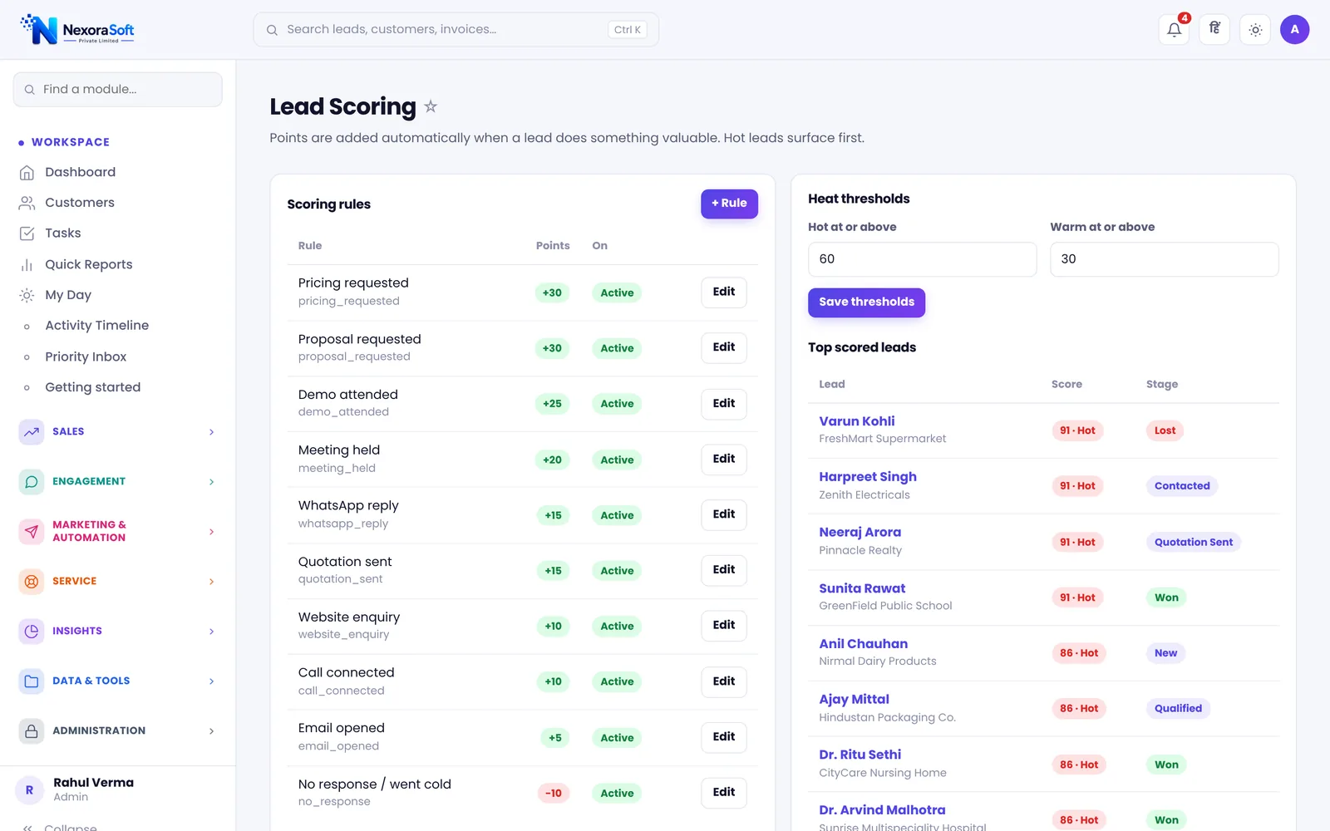The height and width of the screenshot is (831, 1330).
Task: Go to Customers
Action: (x=117, y=203)
